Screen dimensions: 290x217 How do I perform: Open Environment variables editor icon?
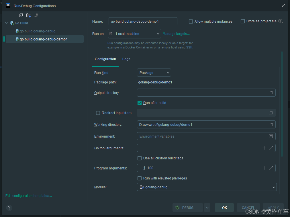[271, 136]
